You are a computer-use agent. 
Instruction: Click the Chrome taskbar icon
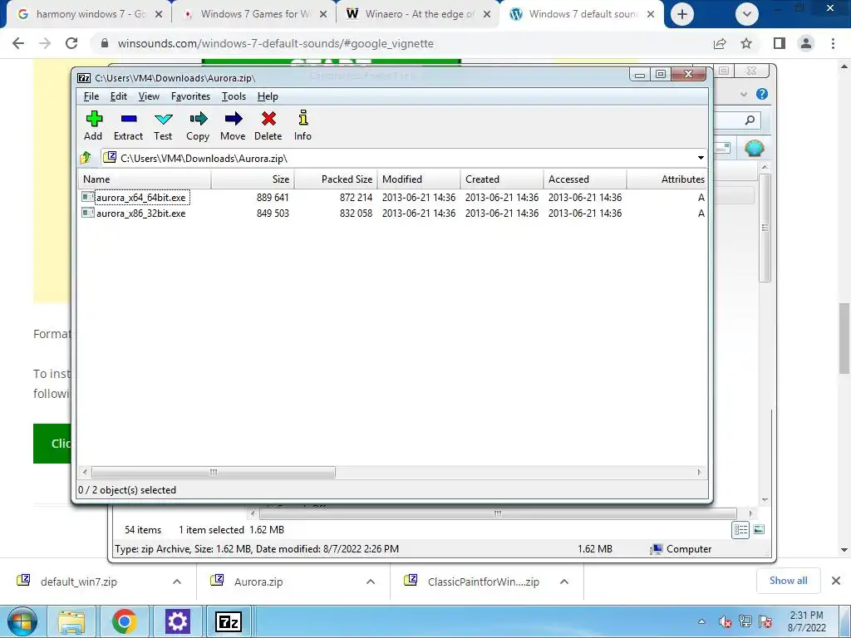[125, 621]
